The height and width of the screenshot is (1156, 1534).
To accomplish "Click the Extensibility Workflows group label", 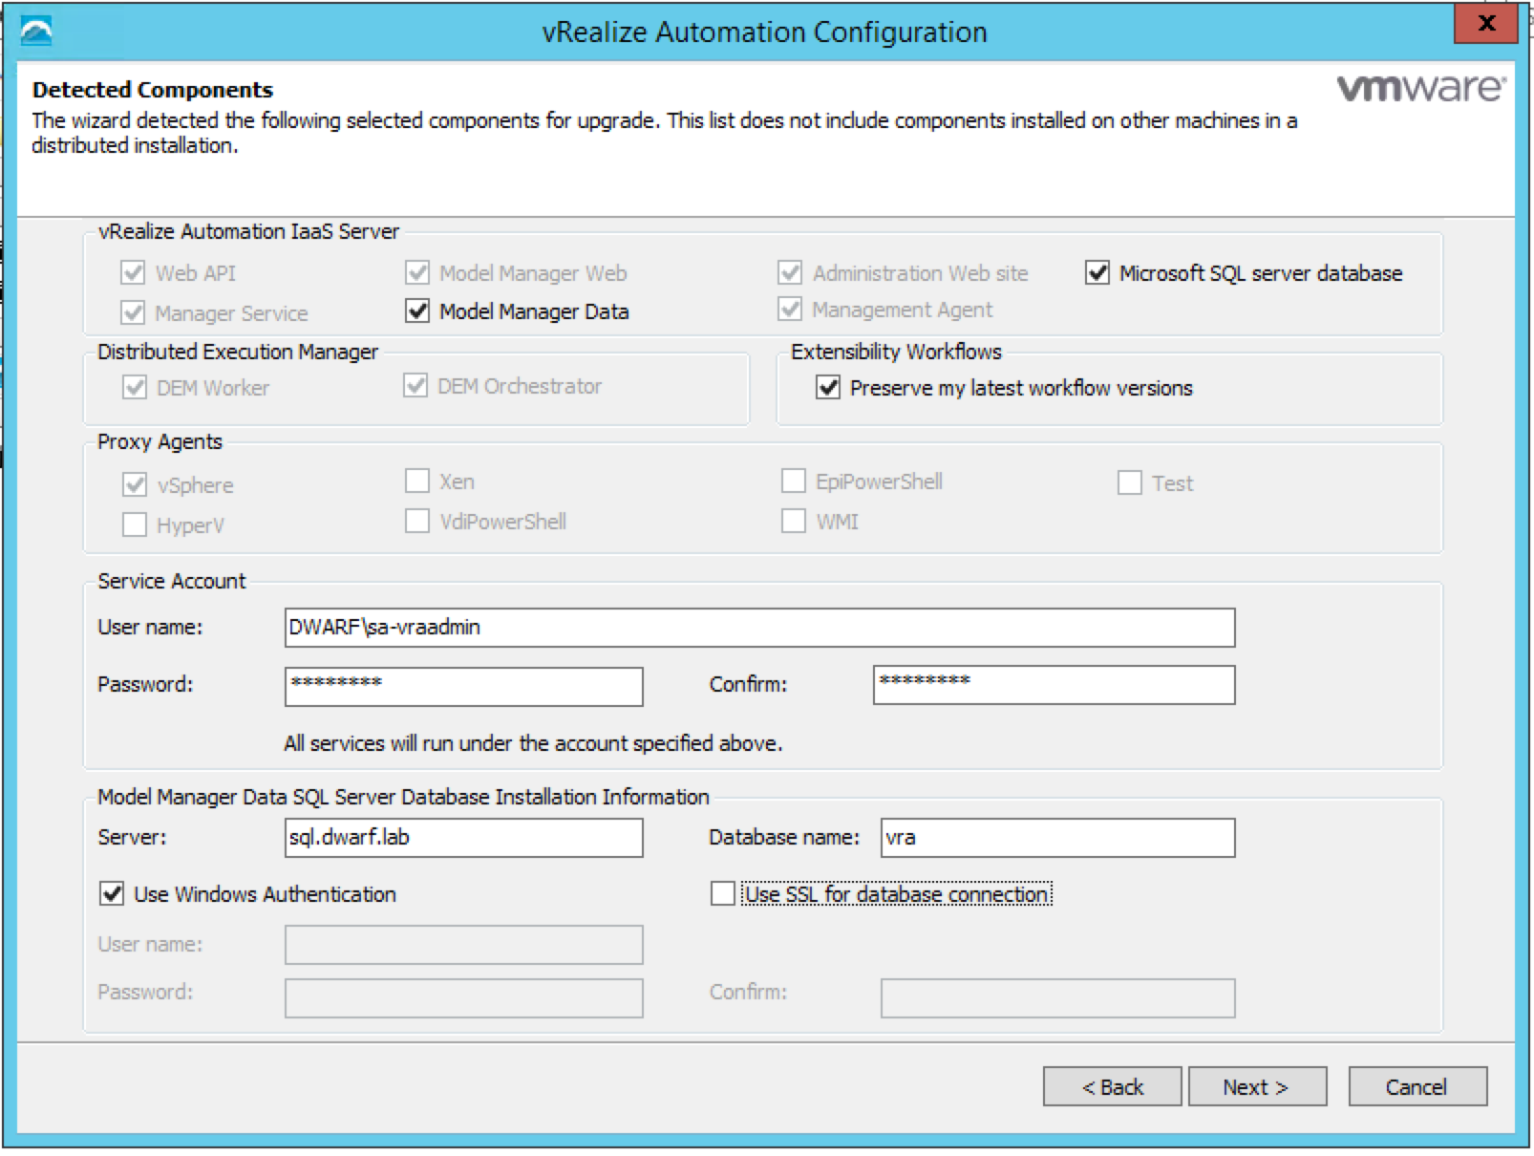I will tap(896, 352).
